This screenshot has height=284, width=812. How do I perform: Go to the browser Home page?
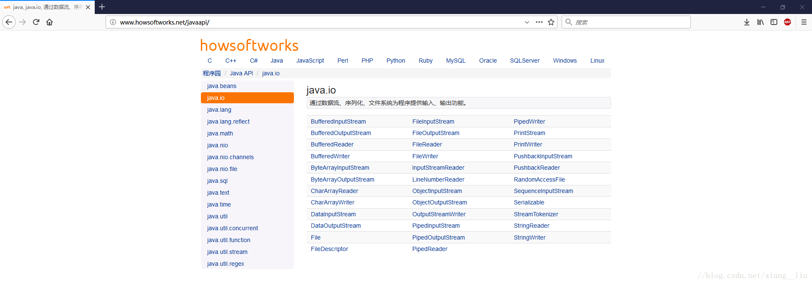[x=49, y=22]
